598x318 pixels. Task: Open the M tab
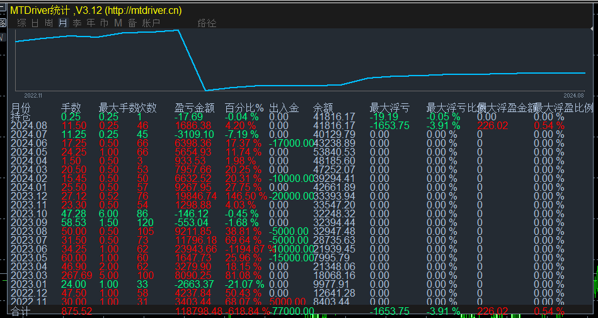pos(118,23)
